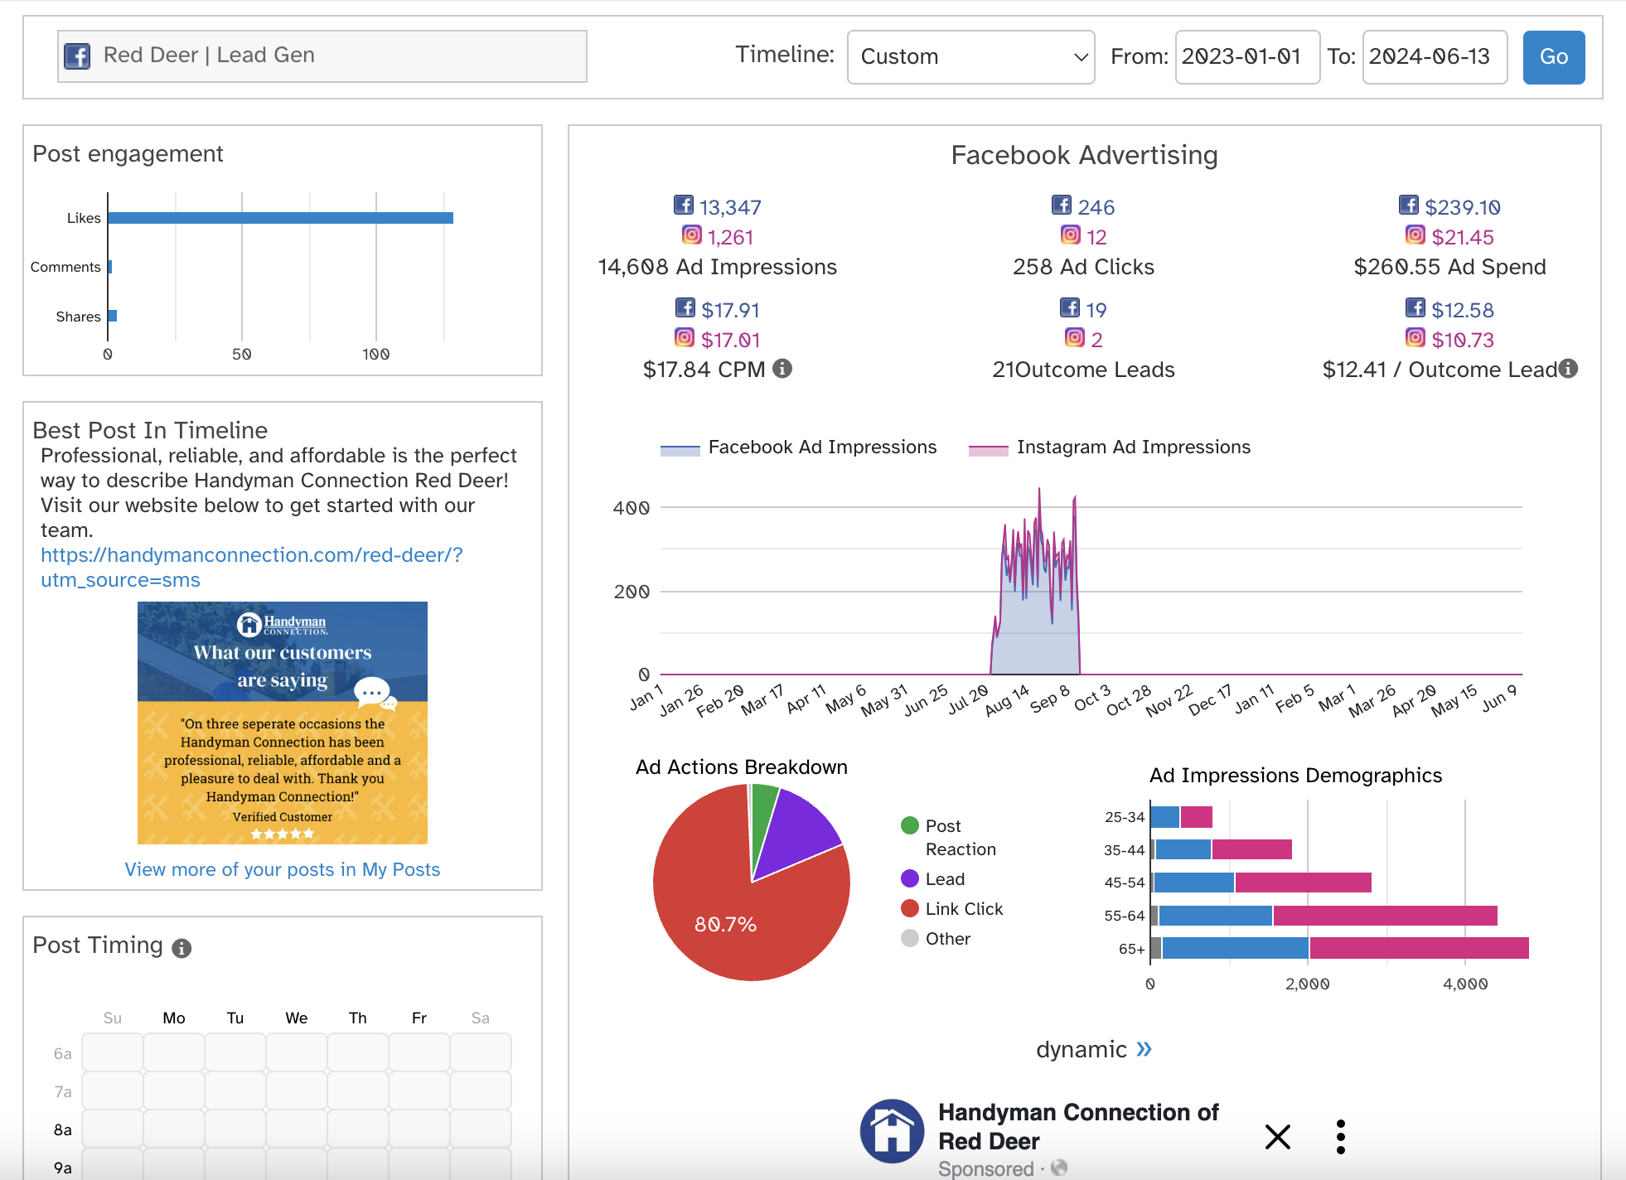The height and width of the screenshot is (1180, 1626).
Task: Click the '$260.55 Ad Spend' total
Action: 1449,267
